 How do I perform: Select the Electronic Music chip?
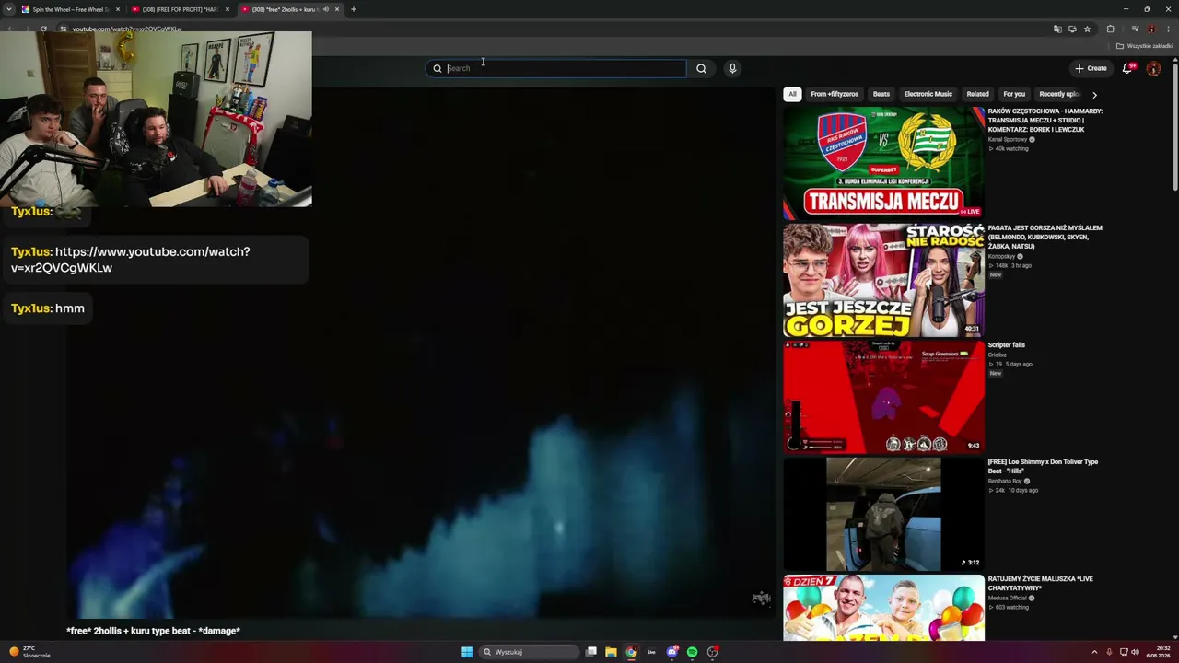[928, 94]
